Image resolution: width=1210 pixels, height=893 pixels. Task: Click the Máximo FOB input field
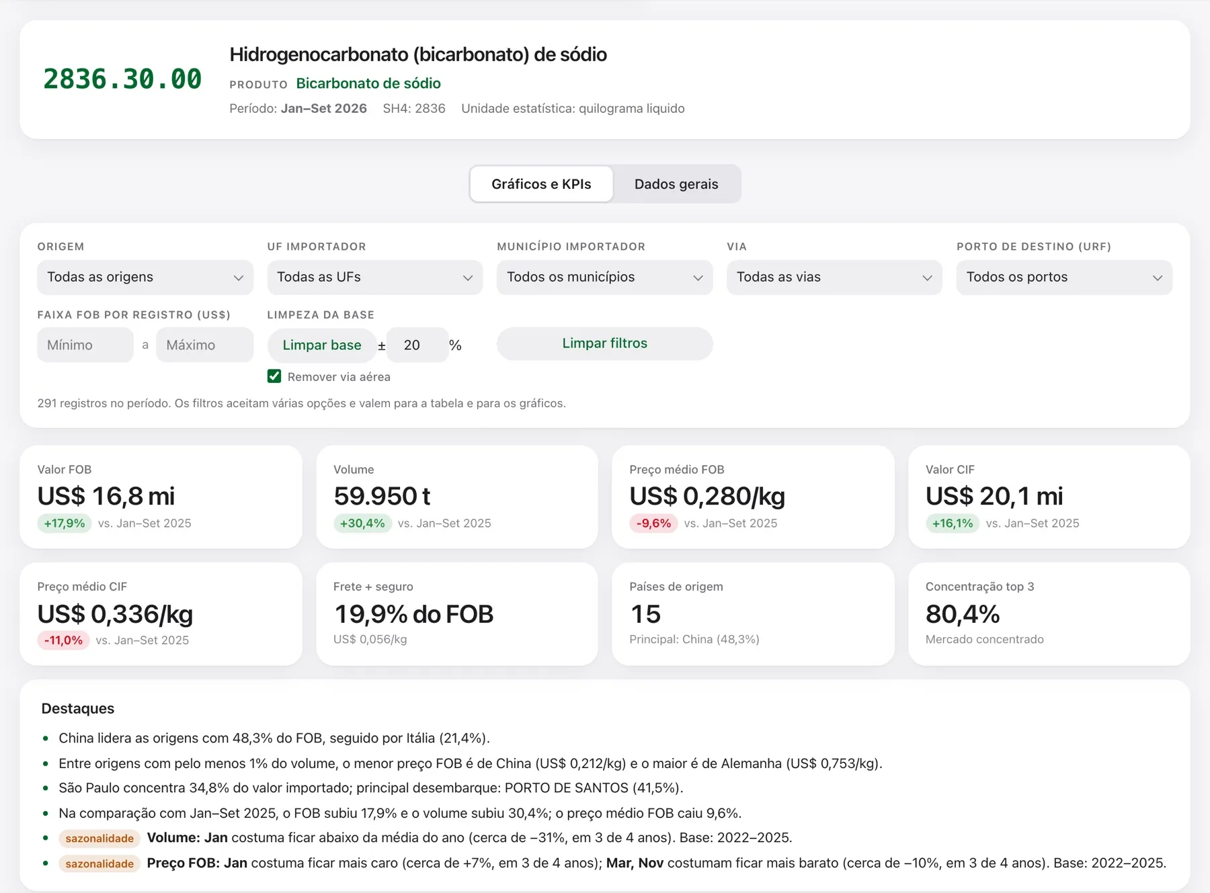(x=205, y=345)
